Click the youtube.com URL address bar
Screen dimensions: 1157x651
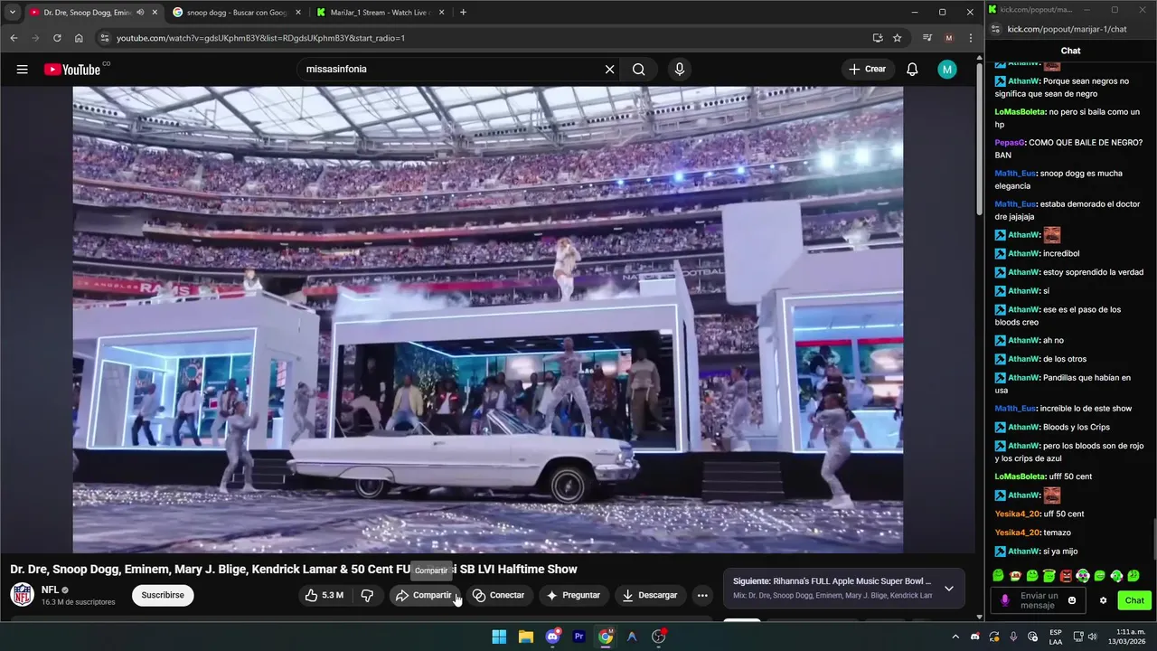(488, 38)
